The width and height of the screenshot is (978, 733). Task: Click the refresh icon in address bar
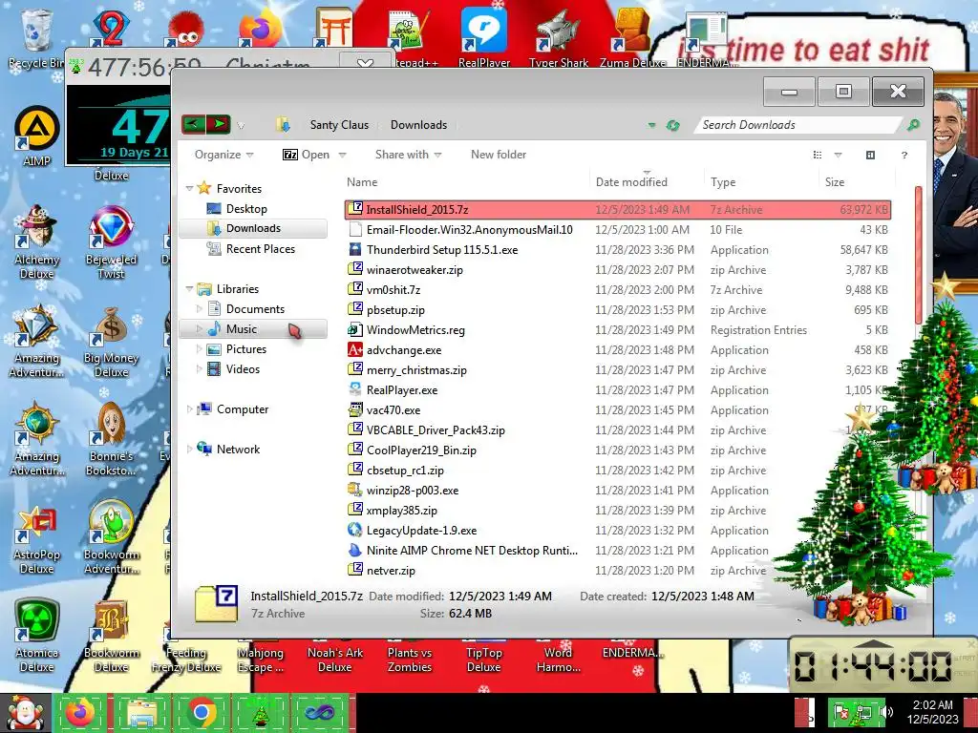[x=672, y=125]
